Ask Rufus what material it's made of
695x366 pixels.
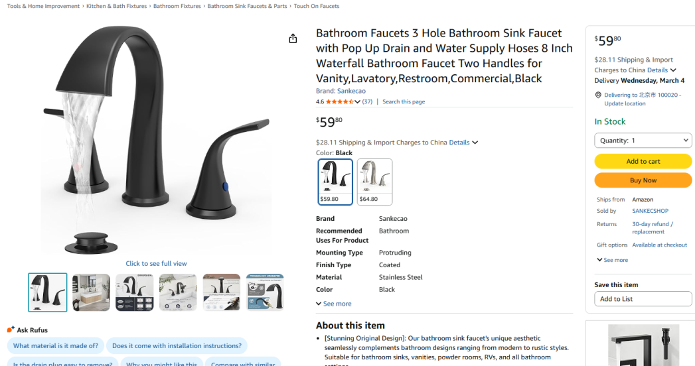(x=56, y=345)
